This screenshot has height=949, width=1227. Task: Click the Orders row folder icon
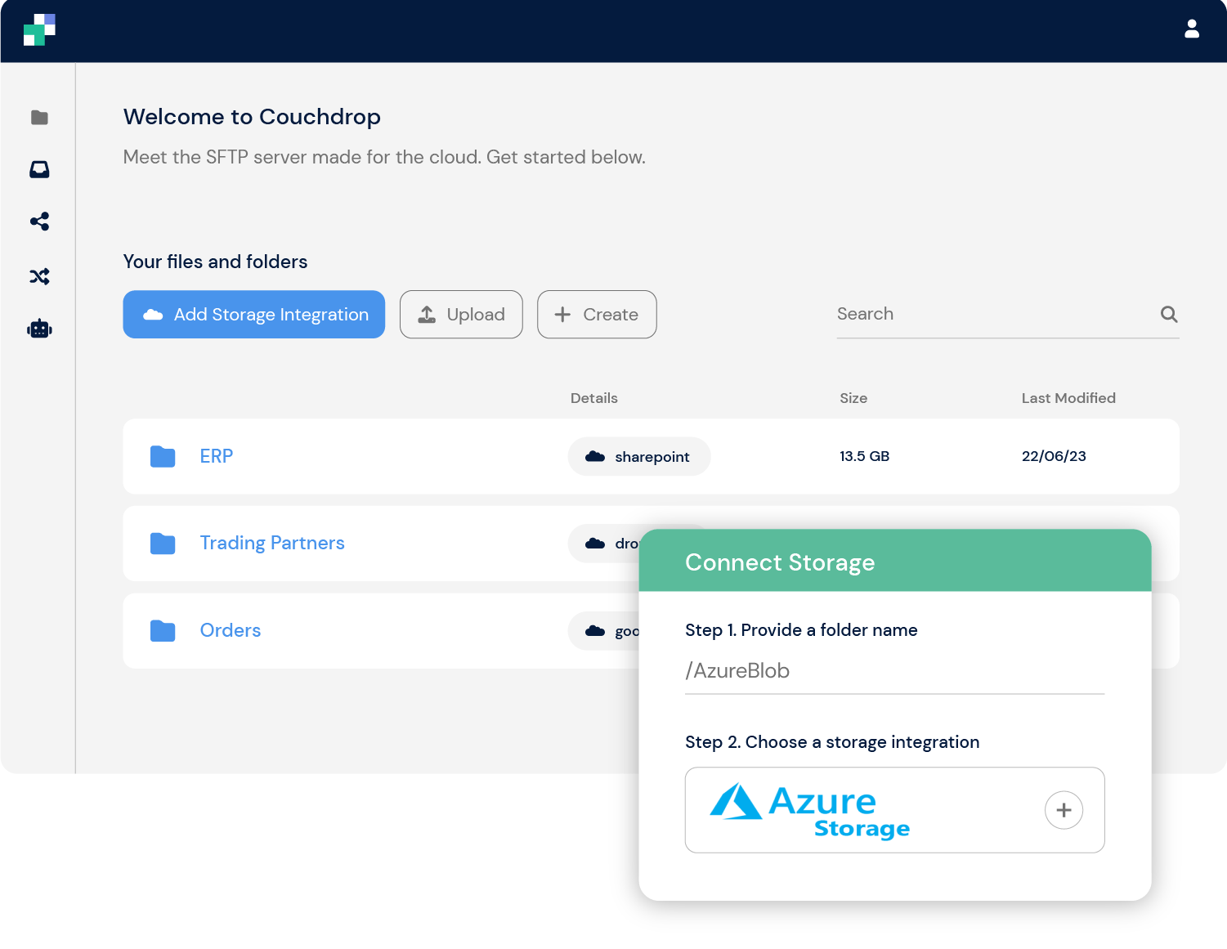163,631
